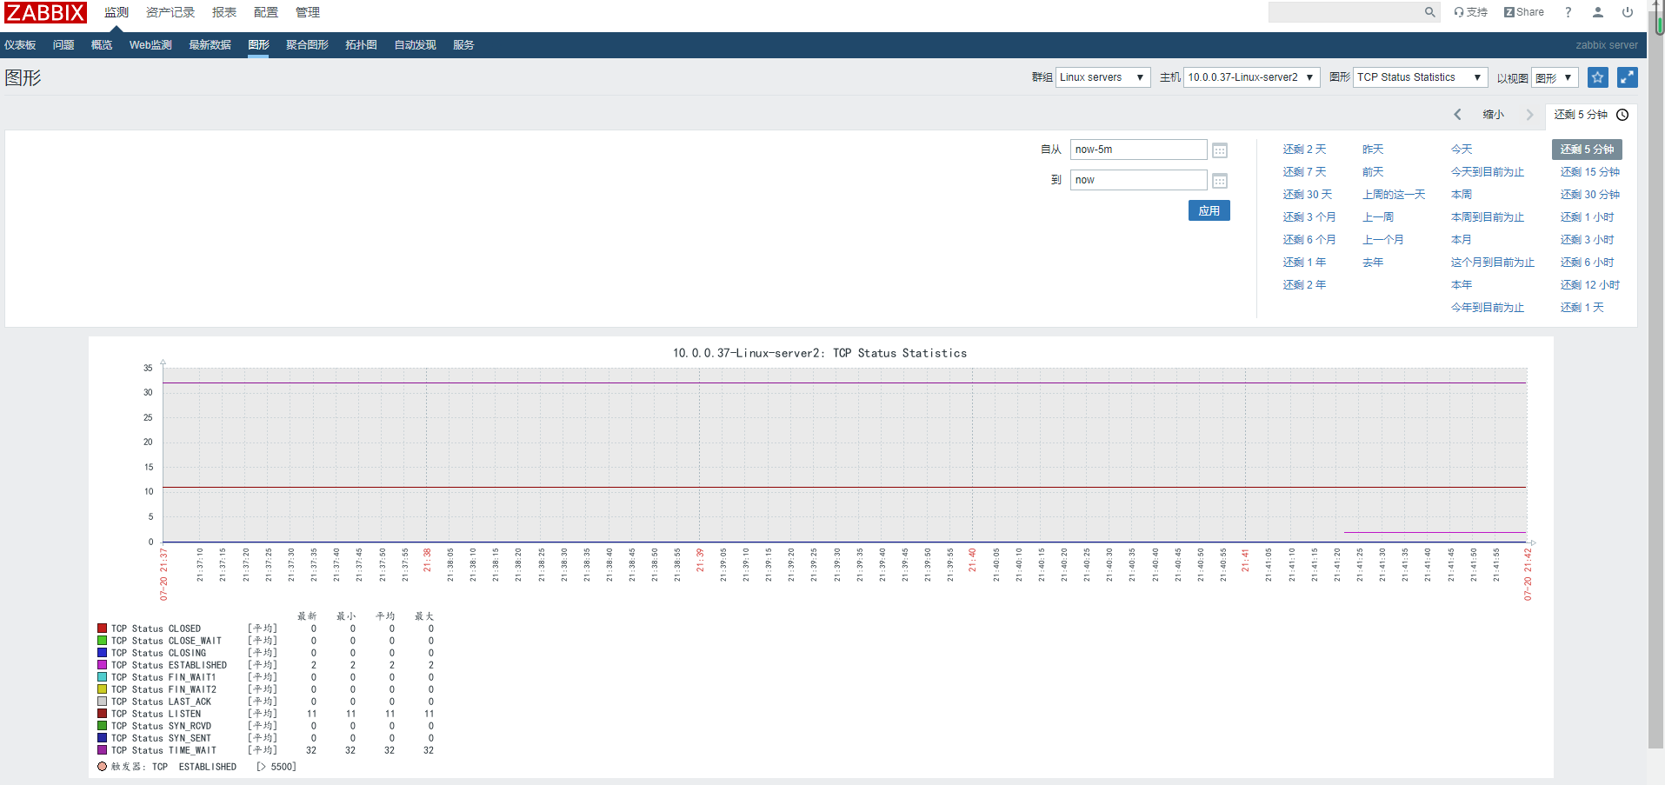Open the Share link
The image size is (1665, 785).
point(1524,12)
